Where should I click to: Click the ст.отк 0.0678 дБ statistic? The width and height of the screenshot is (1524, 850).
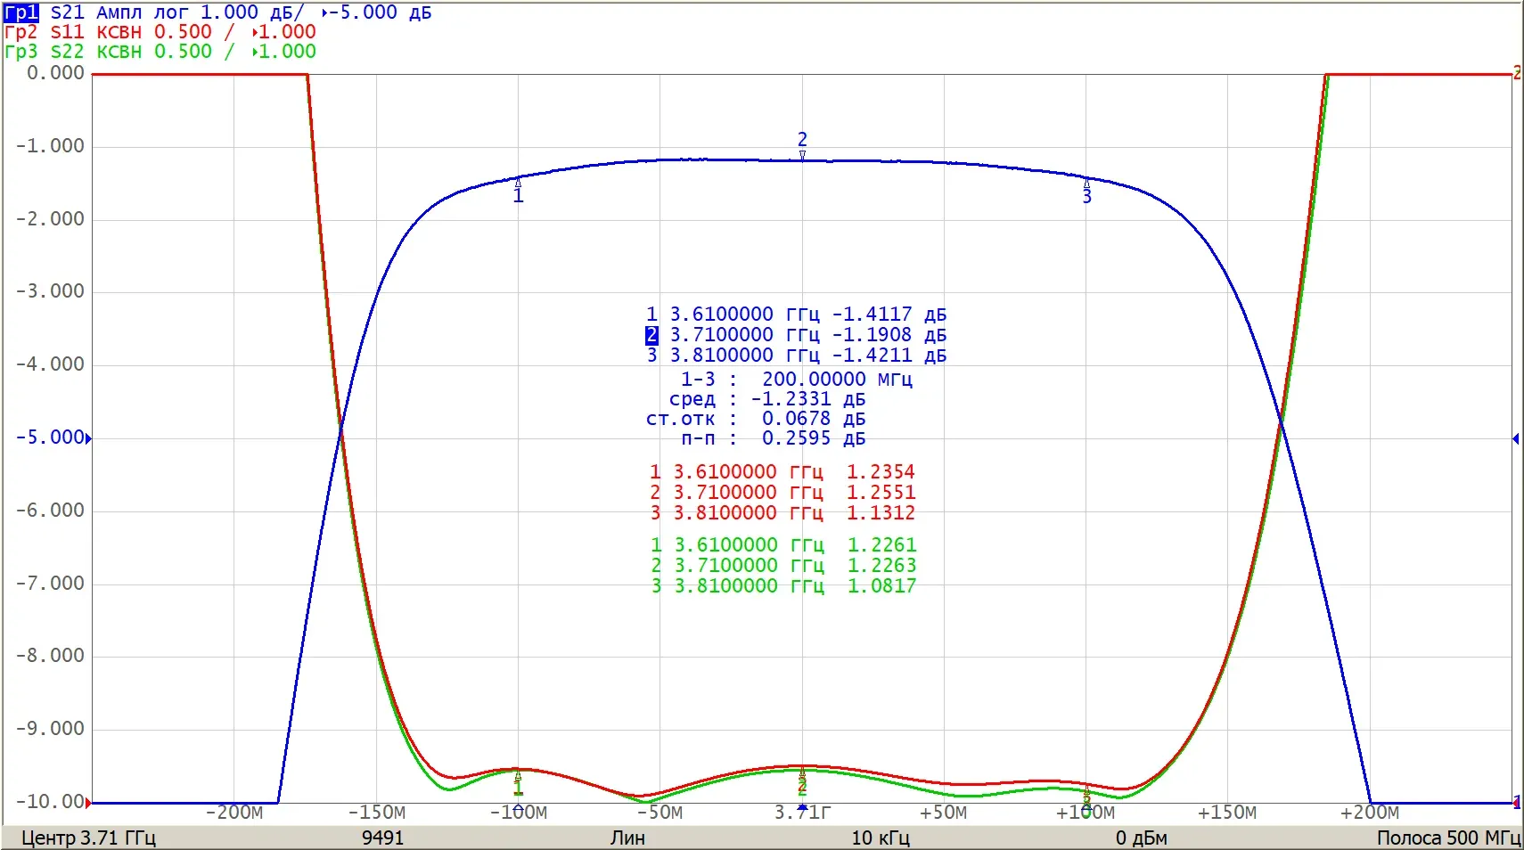tap(756, 419)
